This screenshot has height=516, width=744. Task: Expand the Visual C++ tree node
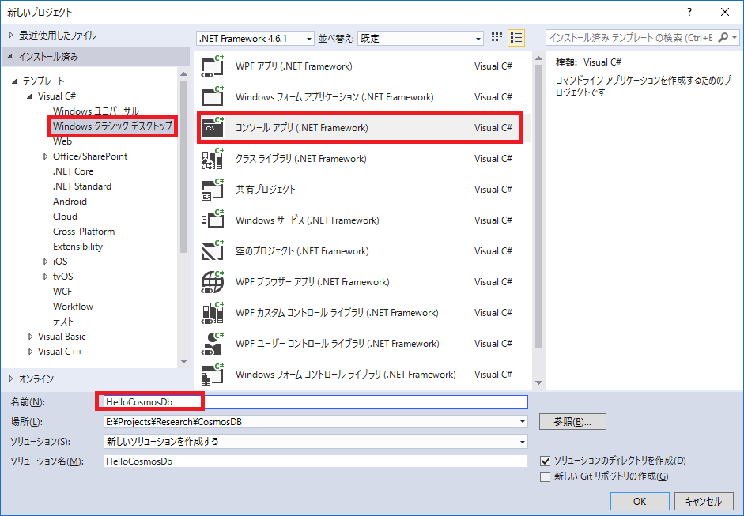(x=30, y=352)
